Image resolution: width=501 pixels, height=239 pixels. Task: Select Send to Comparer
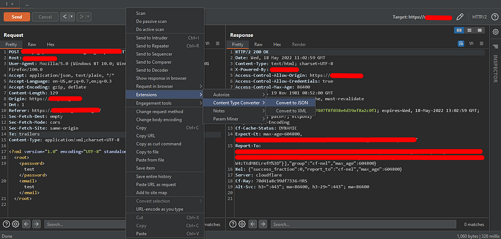pyautogui.click(x=165, y=62)
